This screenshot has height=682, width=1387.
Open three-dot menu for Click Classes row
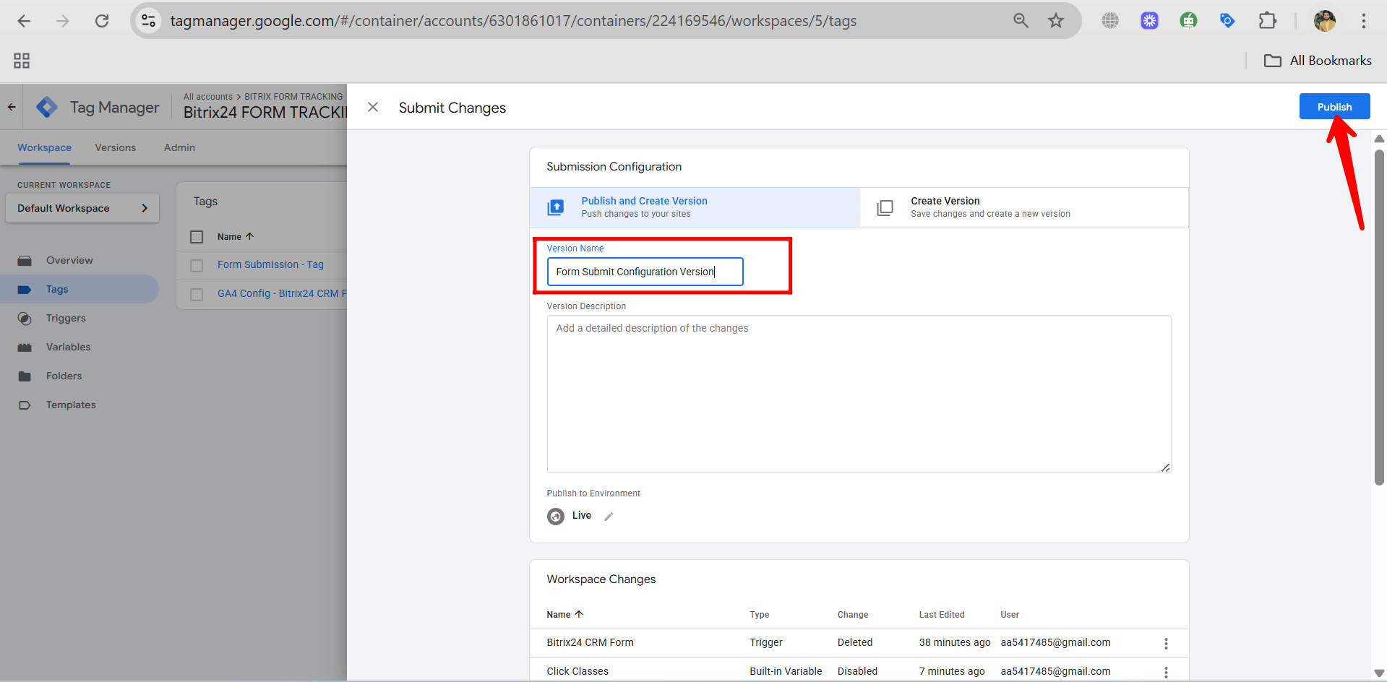(1165, 672)
